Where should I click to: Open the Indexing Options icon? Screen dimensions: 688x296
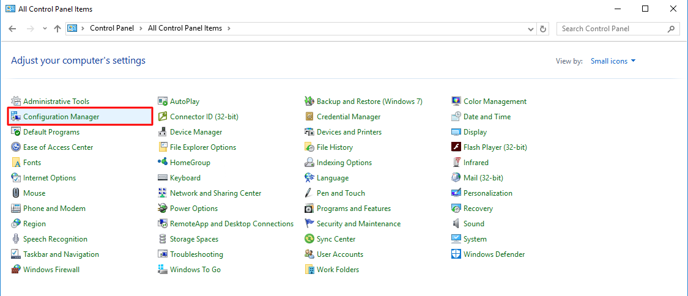coord(309,163)
